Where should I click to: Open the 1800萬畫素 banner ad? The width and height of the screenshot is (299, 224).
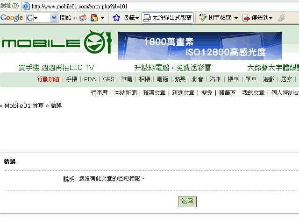tap(200, 46)
